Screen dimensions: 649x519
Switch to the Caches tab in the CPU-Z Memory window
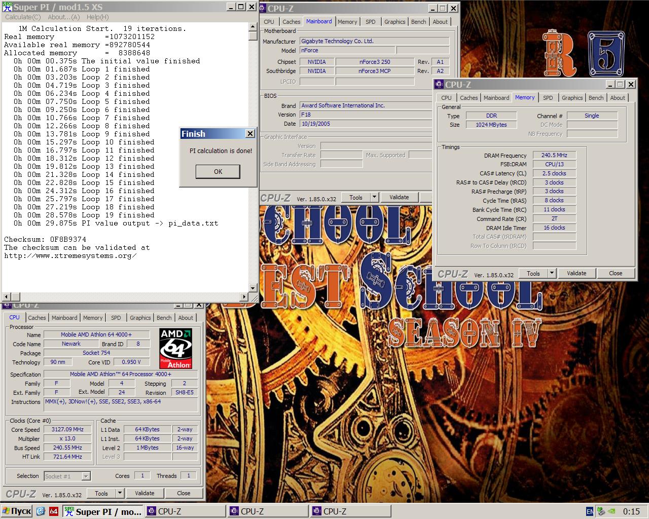click(x=468, y=98)
